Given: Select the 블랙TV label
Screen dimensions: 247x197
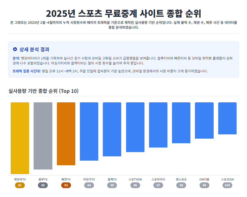Looking at the screenshot, I should (x=112, y=179).
